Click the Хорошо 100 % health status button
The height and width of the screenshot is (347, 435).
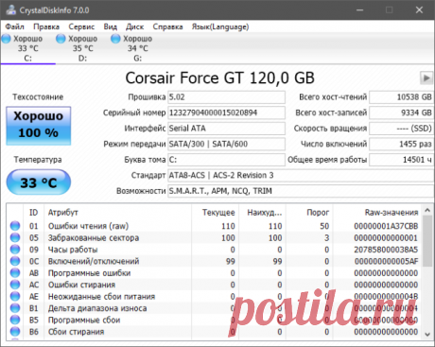[39, 126]
